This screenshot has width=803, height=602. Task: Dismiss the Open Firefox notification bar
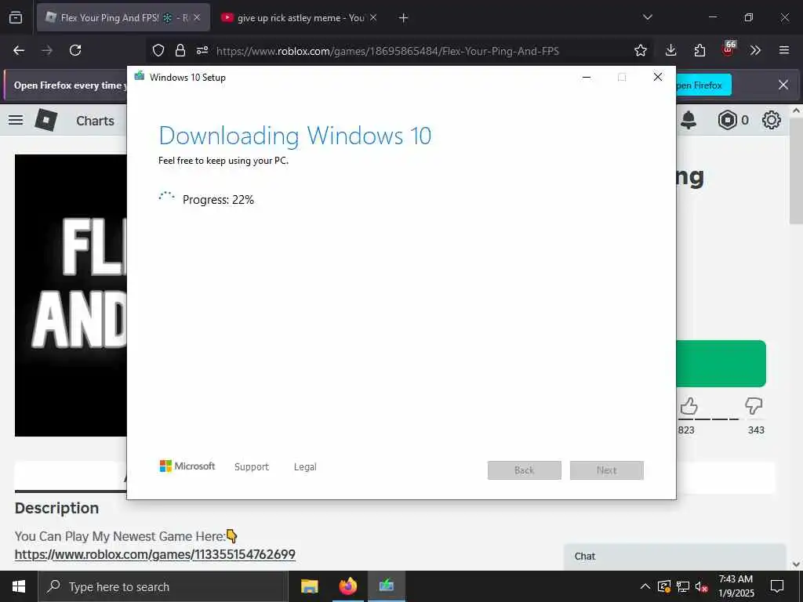(x=783, y=85)
